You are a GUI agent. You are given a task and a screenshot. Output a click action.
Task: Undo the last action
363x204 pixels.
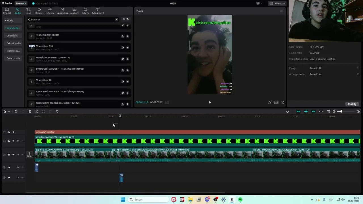click(x=16, y=112)
